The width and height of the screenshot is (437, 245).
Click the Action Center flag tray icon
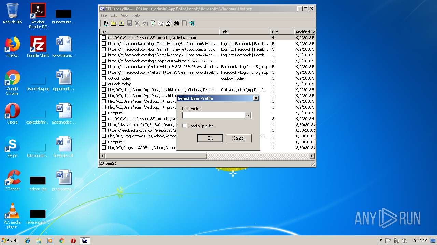pos(388,241)
